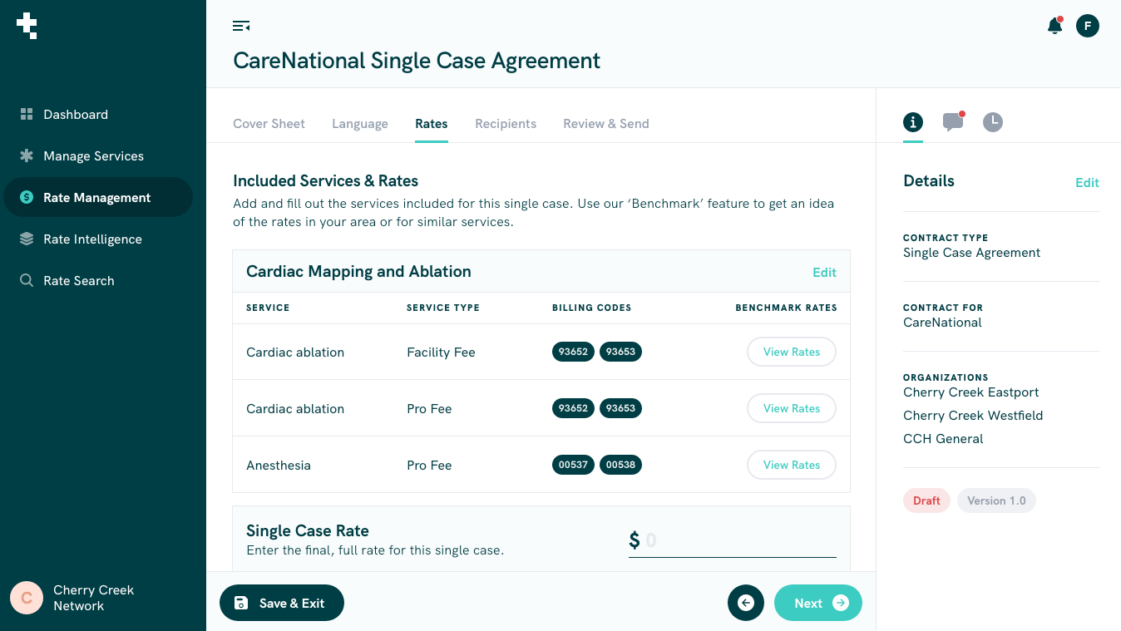Switch to the Recipients tab
The image size is (1121, 631).
506,124
